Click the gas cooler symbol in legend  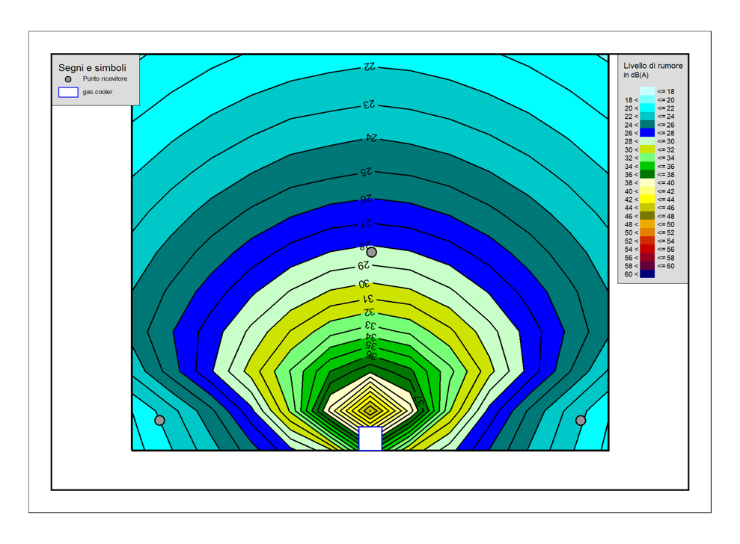click(68, 93)
